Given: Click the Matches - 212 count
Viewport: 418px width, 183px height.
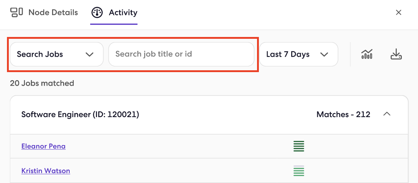Looking at the screenshot, I should (x=343, y=114).
